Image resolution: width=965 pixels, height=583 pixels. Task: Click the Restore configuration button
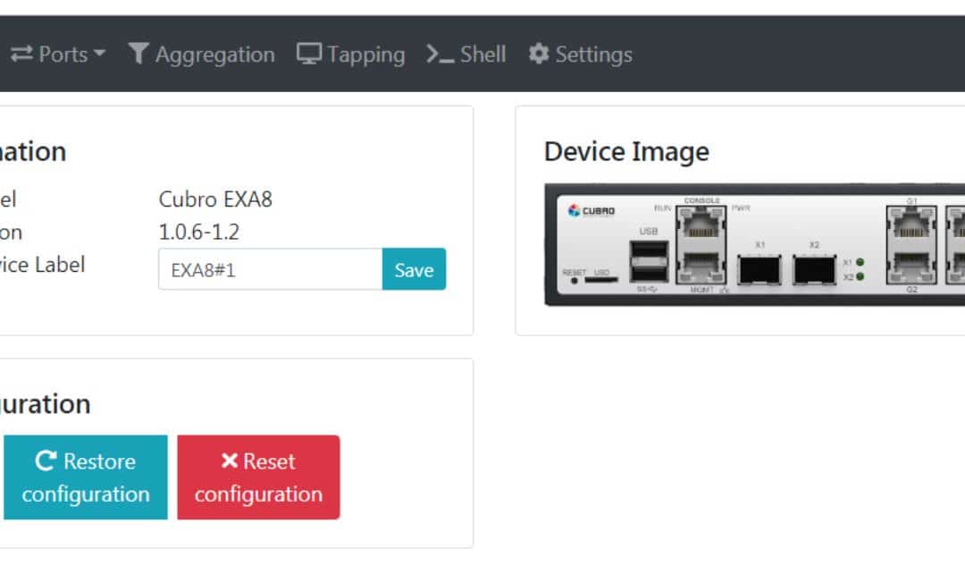[x=86, y=477]
